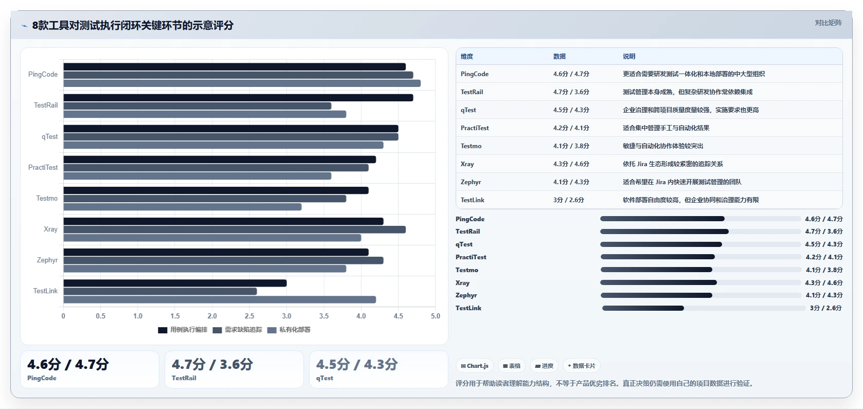Click the qTest data card showing 4.5分 / 4.3分

(x=379, y=369)
